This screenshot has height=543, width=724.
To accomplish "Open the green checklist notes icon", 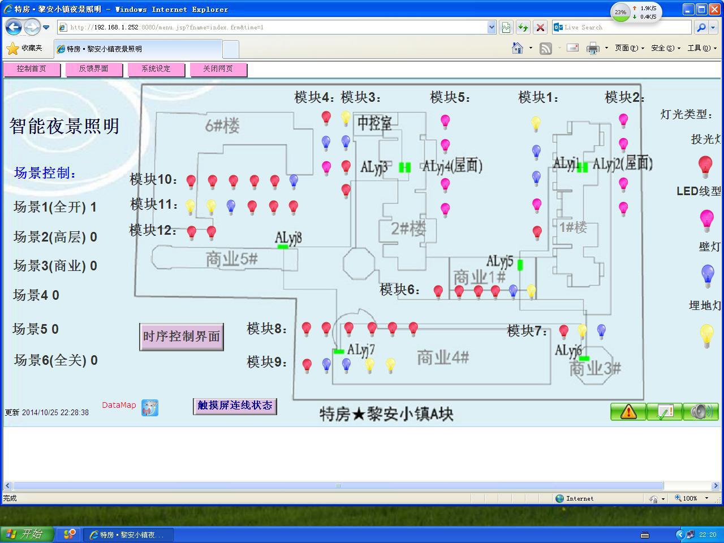I will [x=664, y=412].
